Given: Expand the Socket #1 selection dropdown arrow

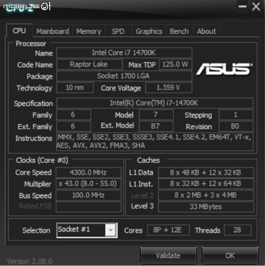Looking at the screenshot, I should (x=111, y=230).
